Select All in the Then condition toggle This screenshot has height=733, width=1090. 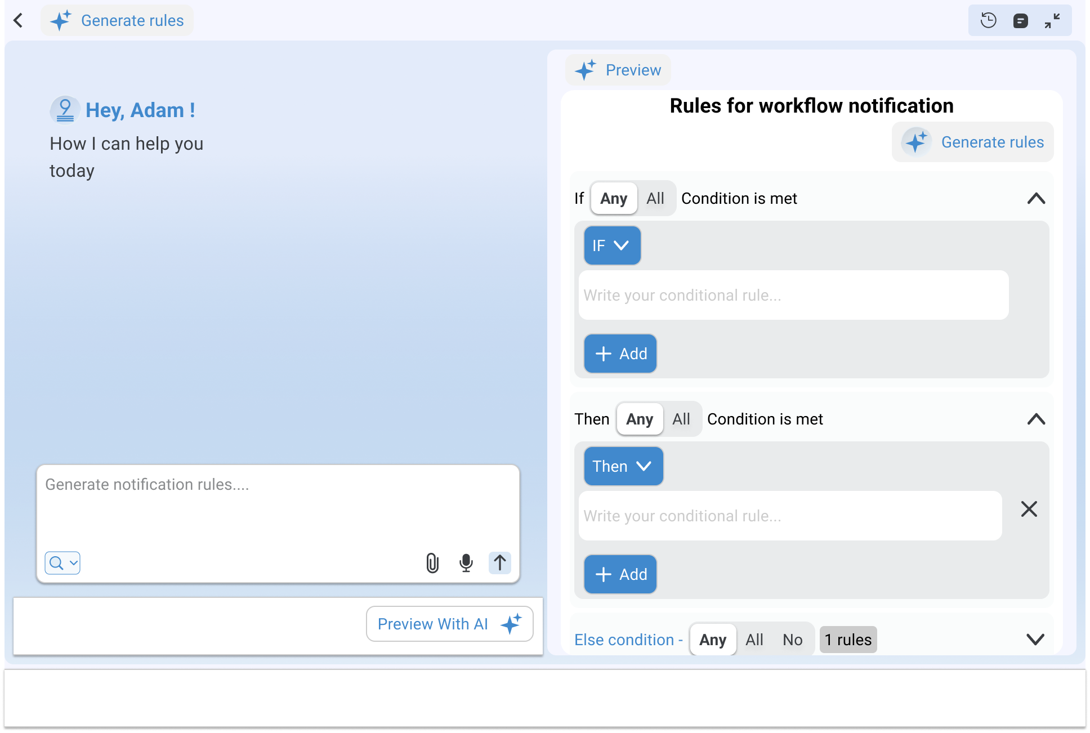[681, 419]
